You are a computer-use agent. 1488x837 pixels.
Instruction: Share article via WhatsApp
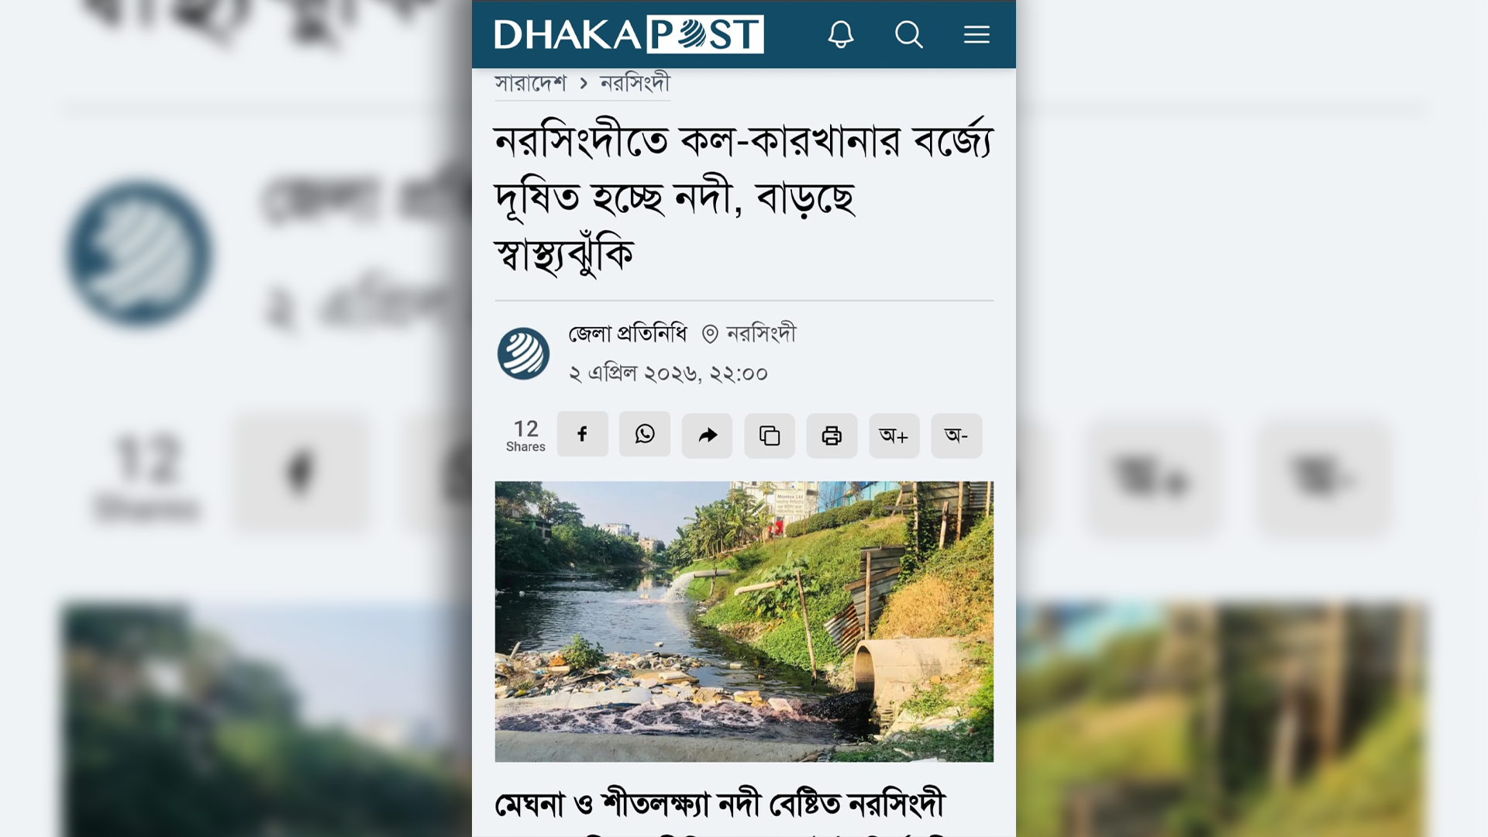(x=645, y=434)
